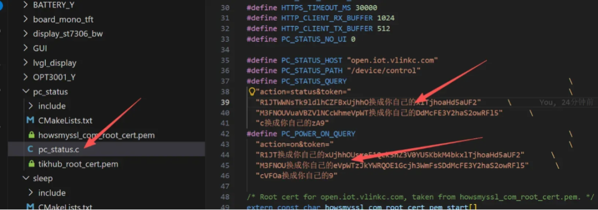Image resolution: width=598 pixels, height=210 pixels.
Task: Click PC_POWER_ON_QUERY macro name on line 42
Action: 318,134
